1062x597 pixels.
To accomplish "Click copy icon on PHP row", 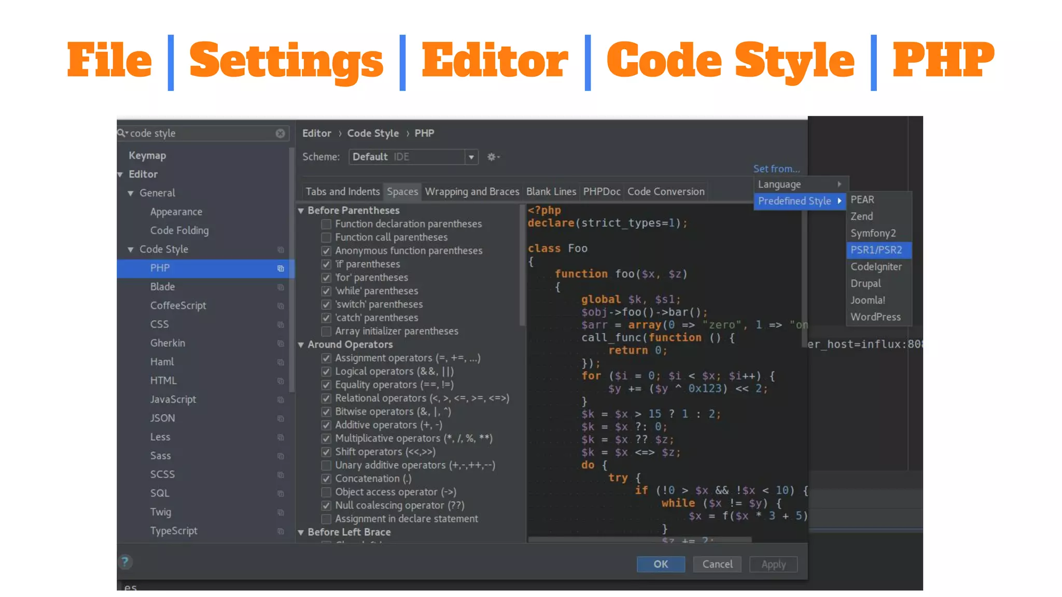I will (x=281, y=268).
